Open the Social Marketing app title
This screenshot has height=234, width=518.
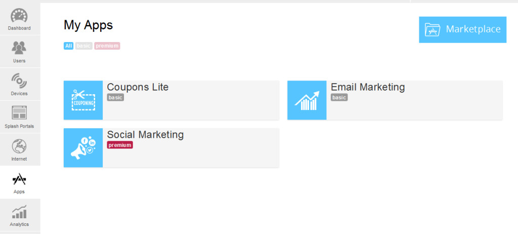point(145,135)
